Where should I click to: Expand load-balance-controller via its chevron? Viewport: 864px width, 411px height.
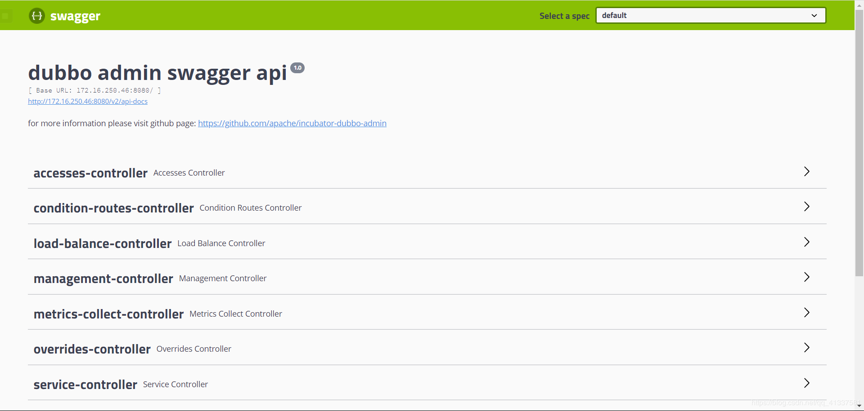coord(806,242)
